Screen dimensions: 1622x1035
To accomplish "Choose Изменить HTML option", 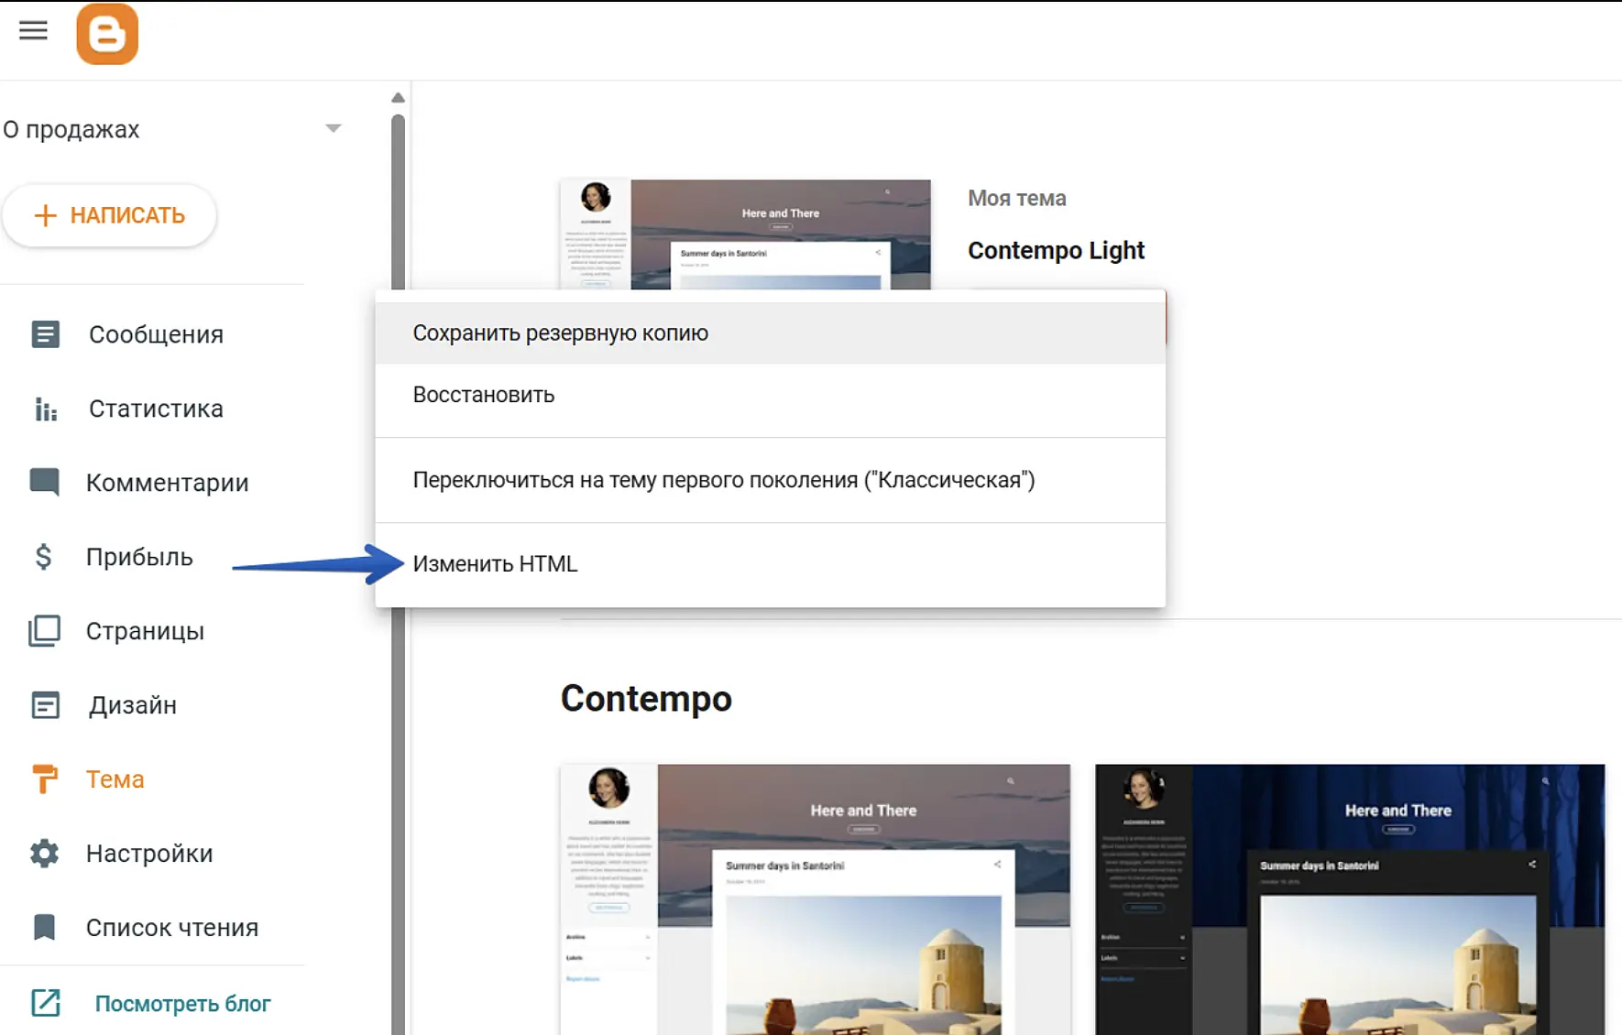I will 495,564.
